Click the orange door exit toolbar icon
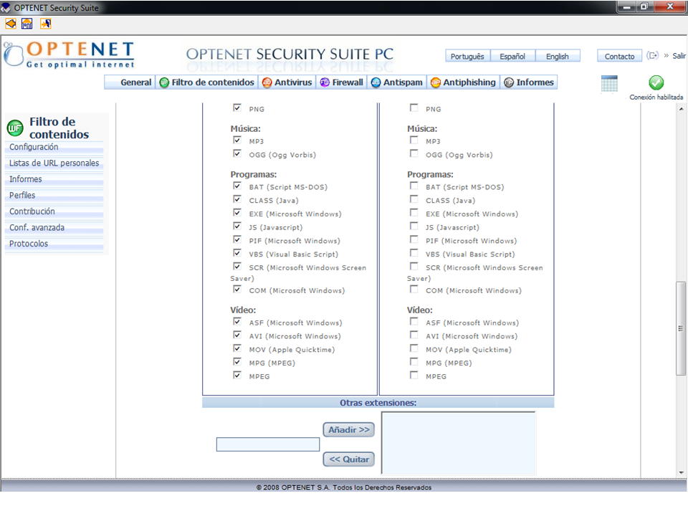The image size is (688, 516). pos(45,24)
